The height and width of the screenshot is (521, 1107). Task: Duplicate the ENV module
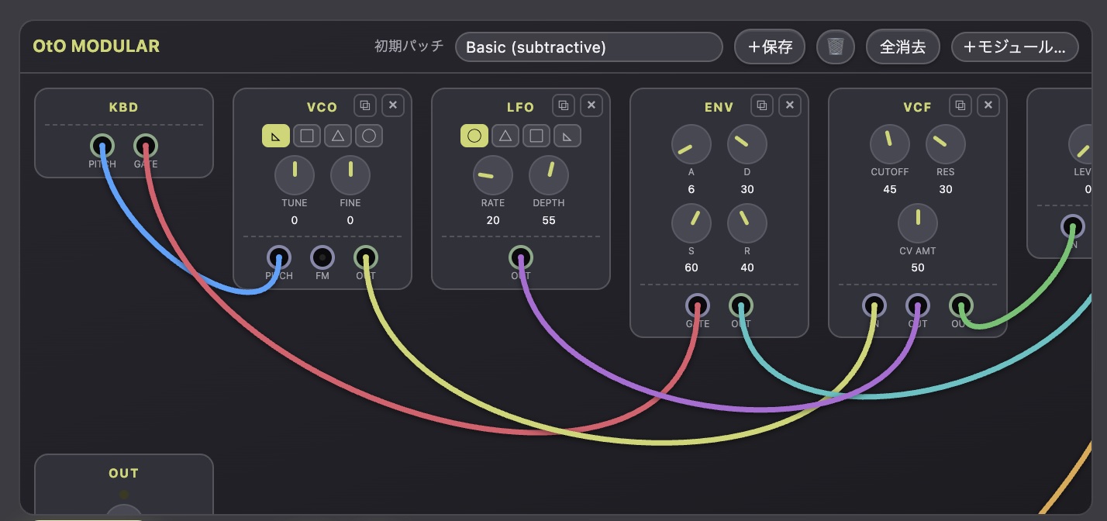pyautogui.click(x=762, y=105)
